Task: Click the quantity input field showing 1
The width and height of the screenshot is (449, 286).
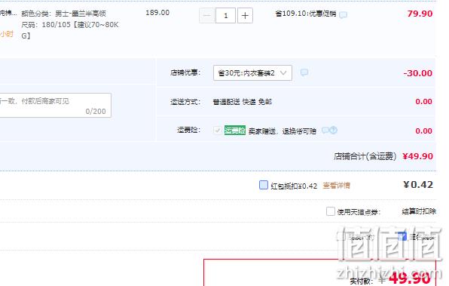Action: click(226, 16)
